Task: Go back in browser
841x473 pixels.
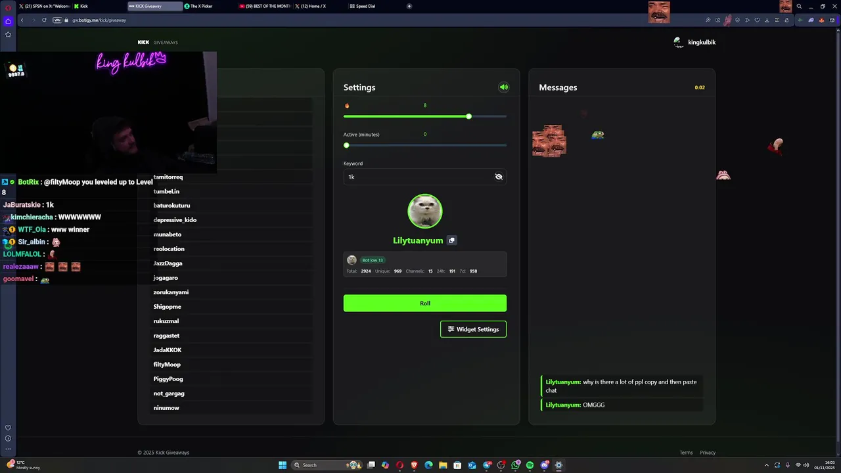Action: click(22, 20)
